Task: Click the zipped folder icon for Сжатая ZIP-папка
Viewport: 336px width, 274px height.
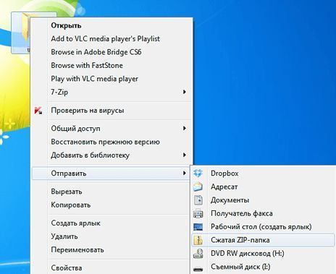Action: [198, 240]
